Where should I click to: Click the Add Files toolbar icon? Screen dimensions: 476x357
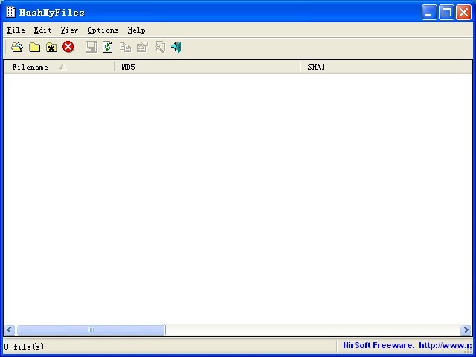coord(17,48)
